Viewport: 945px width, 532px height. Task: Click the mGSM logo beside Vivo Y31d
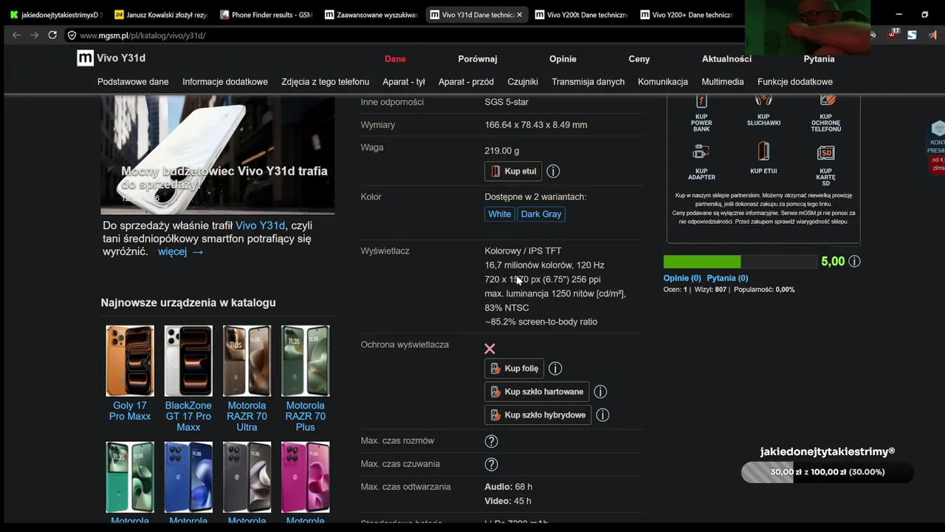point(85,58)
